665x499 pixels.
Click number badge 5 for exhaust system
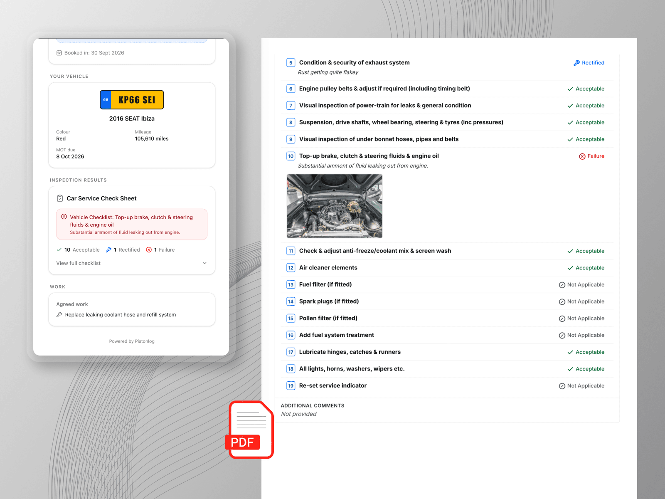[x=291, y=63]
